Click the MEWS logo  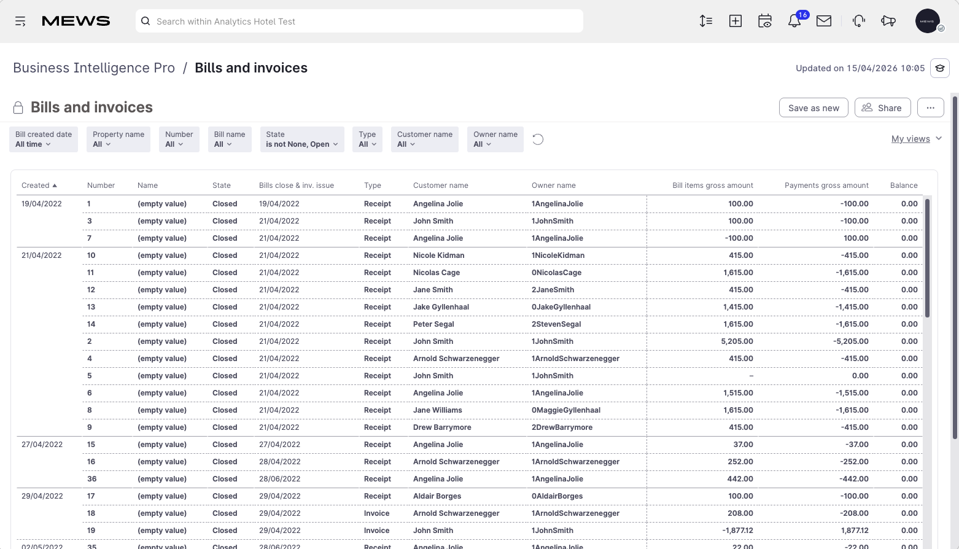76,21
